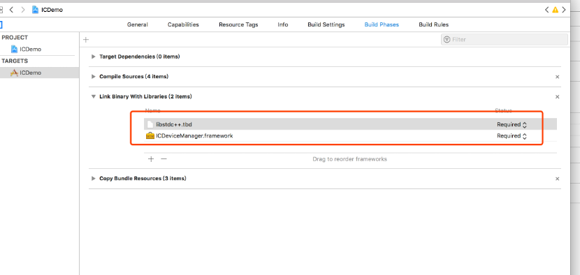Add new build phase plus icon
580x275 pixels.
pyautogui.click(x=86, y=40)
